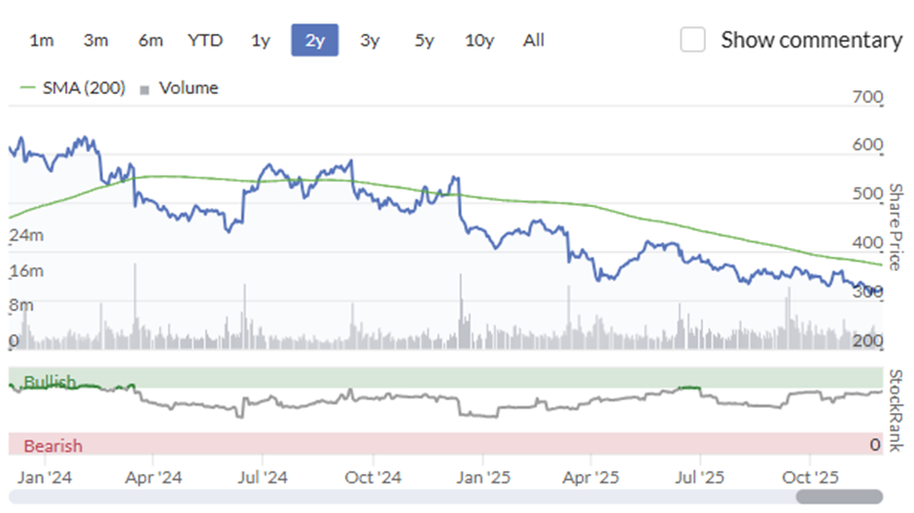Switch to the 3y range
This screenshot has height=513, width=914.
click(x=369, y=40)
